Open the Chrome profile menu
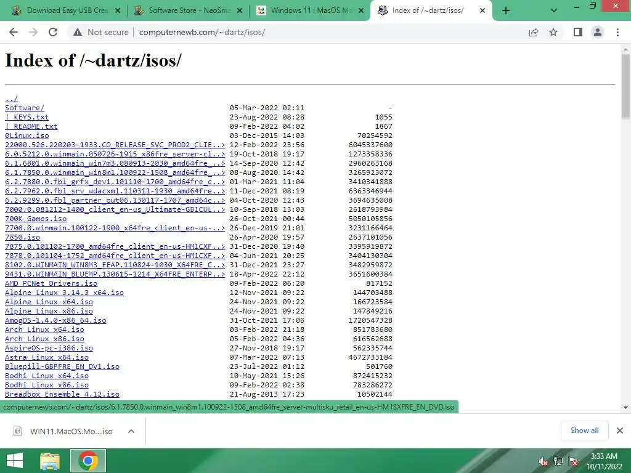Image resolution: width=631 pixels, height=473 pixels. click(598, 32)
